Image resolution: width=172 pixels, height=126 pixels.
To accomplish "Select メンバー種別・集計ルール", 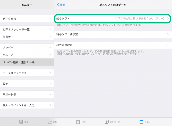I will click(x=27, y=62).
